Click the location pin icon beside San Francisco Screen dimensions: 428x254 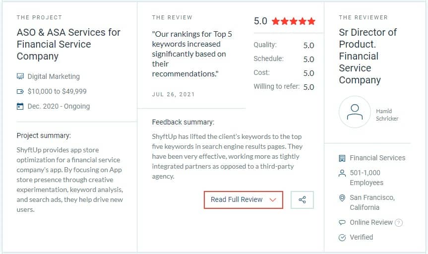point(342,198)
